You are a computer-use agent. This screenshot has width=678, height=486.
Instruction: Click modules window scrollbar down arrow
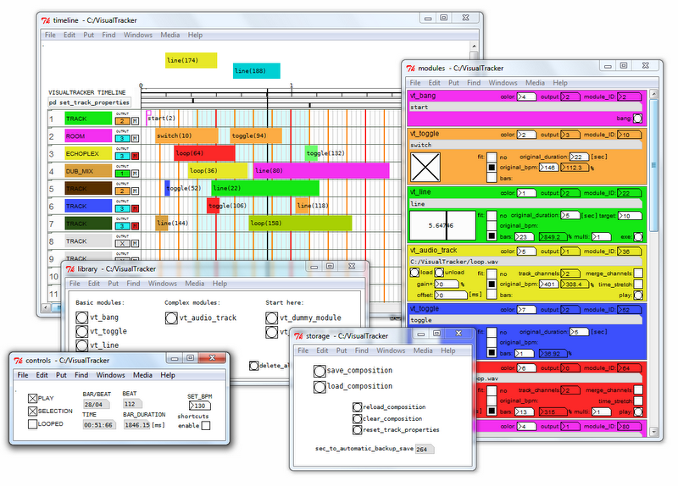pyautogui.click(x=653, y=431)
